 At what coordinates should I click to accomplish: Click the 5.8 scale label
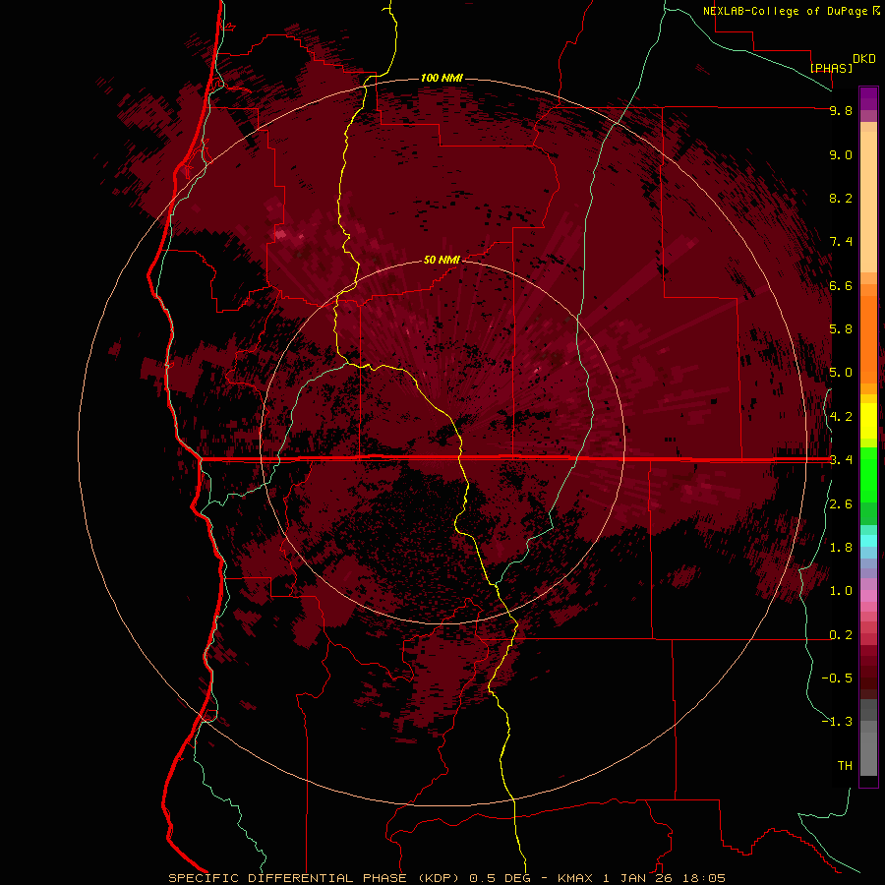click(841, 329)
